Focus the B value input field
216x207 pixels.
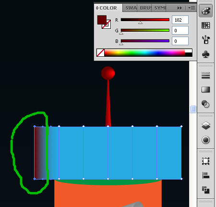180,41
